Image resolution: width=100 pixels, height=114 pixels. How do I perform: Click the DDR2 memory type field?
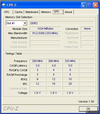point(62,23)
